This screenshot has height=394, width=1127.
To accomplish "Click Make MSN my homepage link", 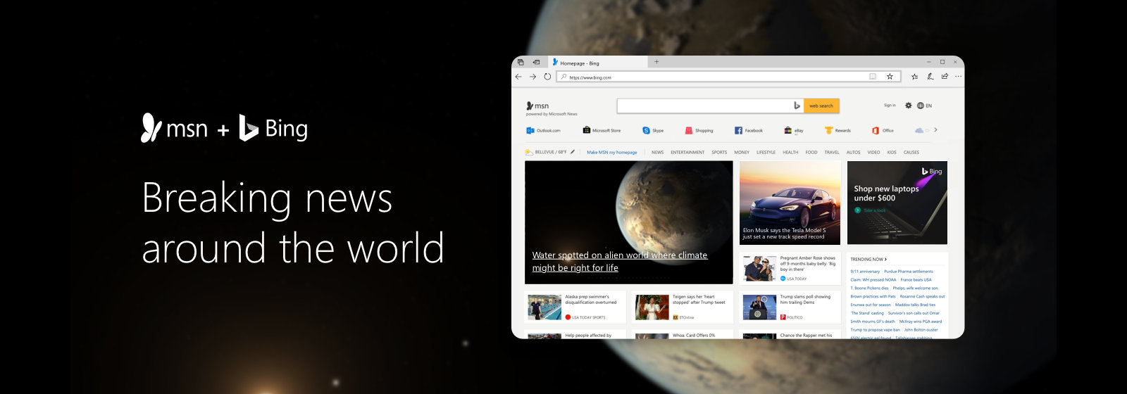I will 611,152.
